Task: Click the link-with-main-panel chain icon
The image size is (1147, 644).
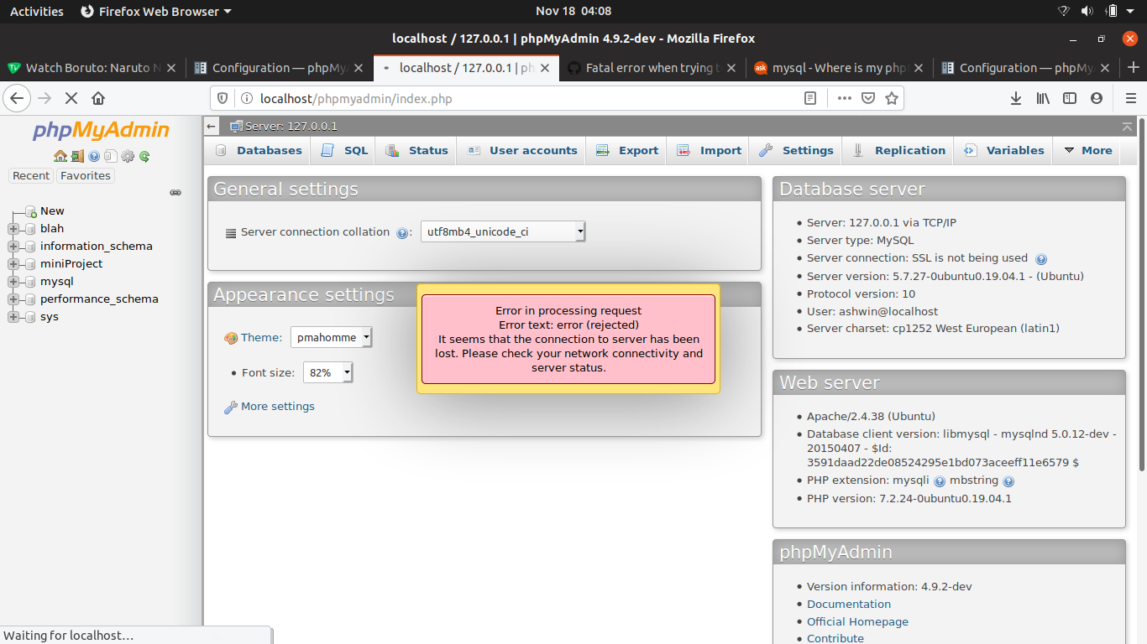Action: (x=175, y=192)
